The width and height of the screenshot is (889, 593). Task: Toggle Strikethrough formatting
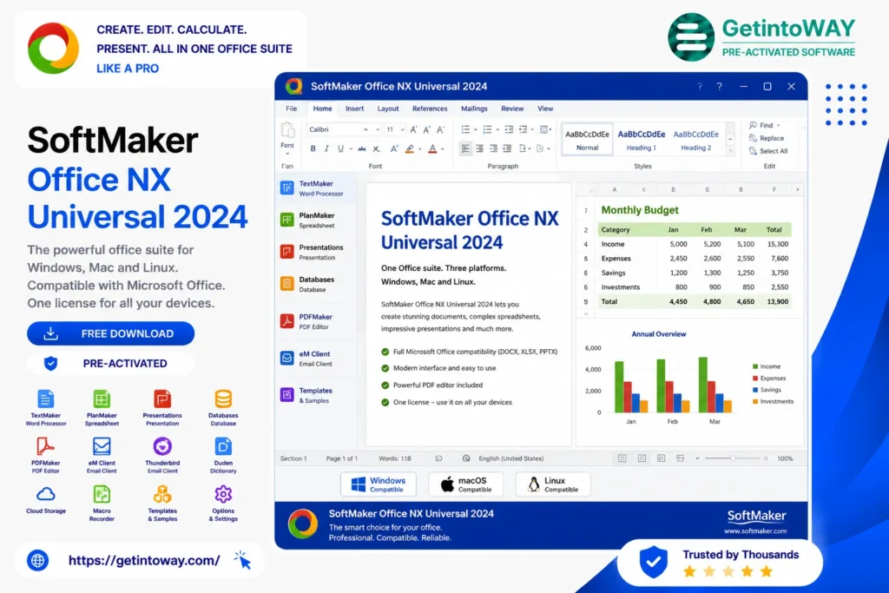361,148
